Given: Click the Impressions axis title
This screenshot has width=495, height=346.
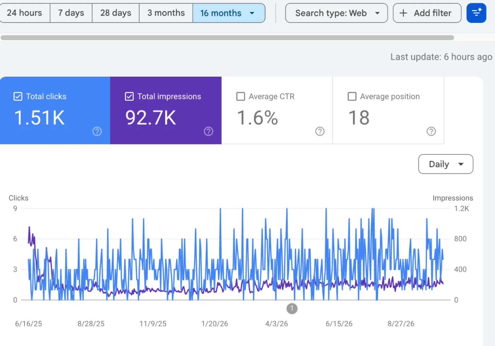Looking at the screenshot, I should pos(453,198).
